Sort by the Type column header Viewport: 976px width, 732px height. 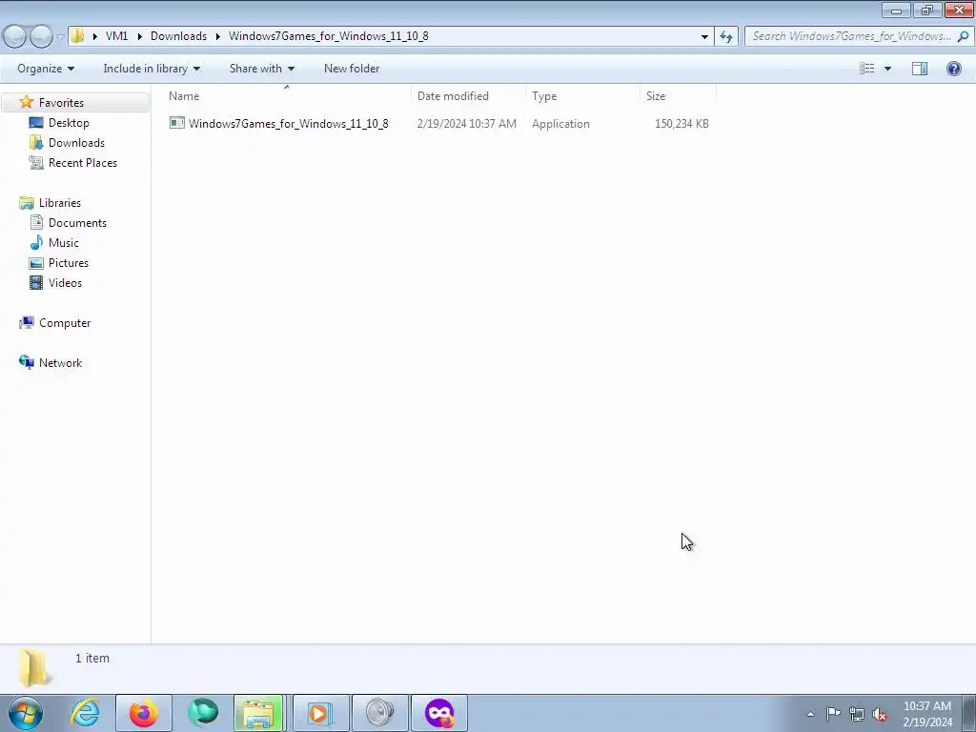[x=582, y=96]
